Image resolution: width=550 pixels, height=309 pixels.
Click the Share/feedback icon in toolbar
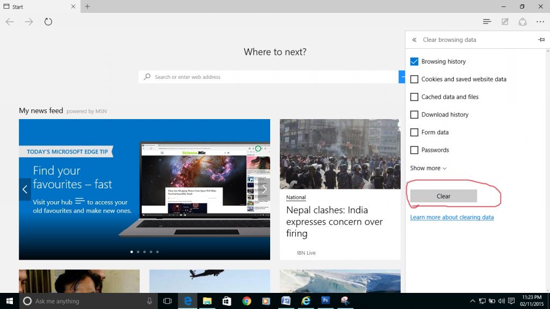523,21
